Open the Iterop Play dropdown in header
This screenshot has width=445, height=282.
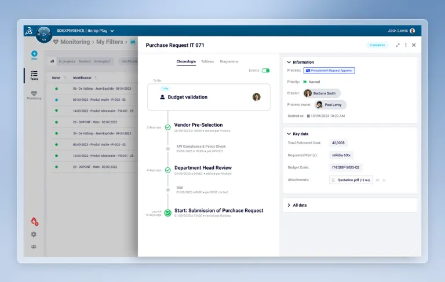point(112,31)
